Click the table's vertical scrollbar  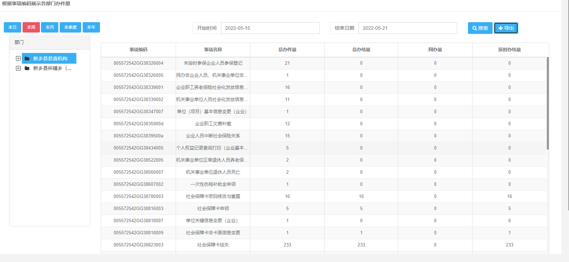(x=547, y=104)
